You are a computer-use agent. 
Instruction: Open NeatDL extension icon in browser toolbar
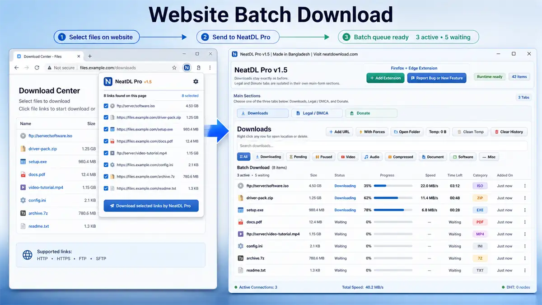point(187,68)
